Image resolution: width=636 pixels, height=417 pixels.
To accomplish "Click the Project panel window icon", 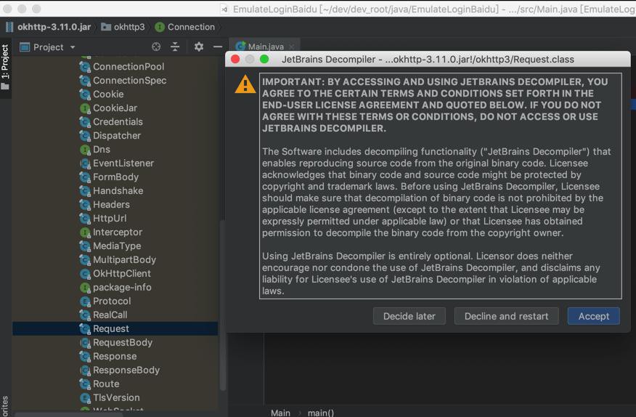I will 25,47.
